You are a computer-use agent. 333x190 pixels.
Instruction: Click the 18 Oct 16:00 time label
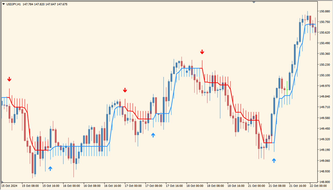coord(236,186)
